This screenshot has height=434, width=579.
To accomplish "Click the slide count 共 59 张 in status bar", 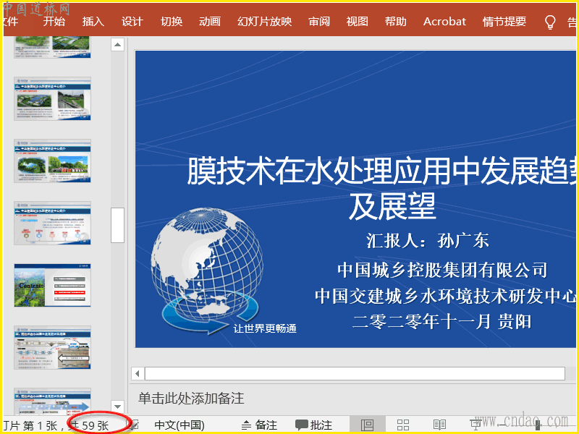I will [x=88, y=425].
